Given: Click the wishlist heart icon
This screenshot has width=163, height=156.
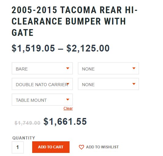Looking at the screenshot, I should pyautogui.click(x=81, y=147).
